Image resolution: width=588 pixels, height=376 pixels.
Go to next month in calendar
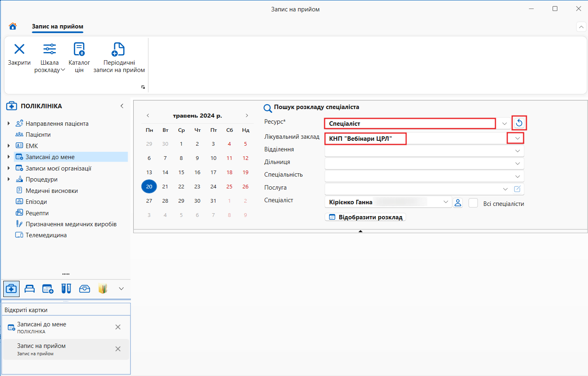[247, 116]
